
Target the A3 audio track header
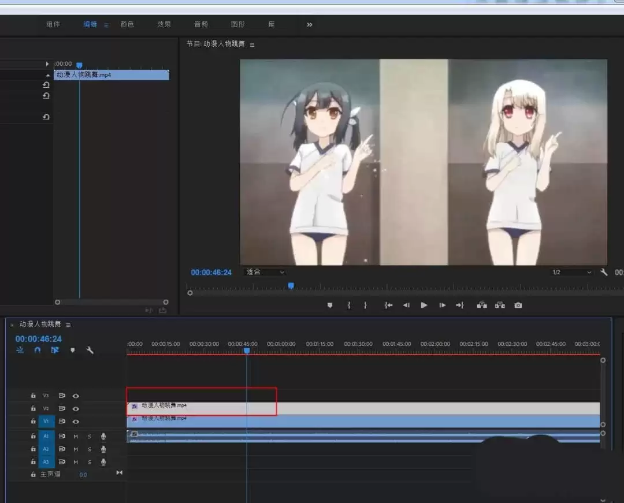click(46, 461)
